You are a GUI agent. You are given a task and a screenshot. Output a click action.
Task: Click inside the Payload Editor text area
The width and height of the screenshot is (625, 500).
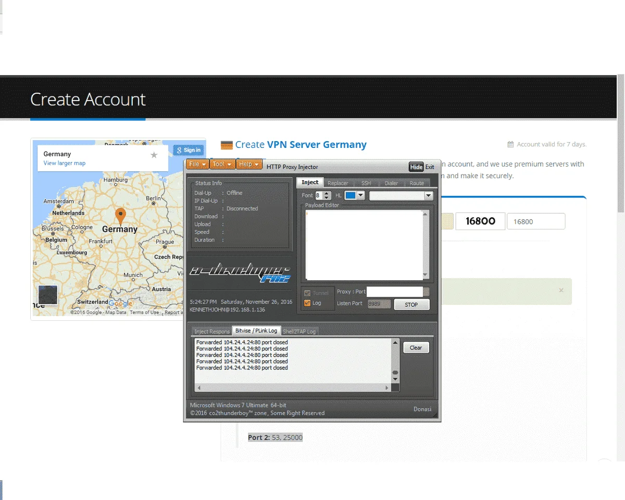pyautogui.click(x=364, y=245)
